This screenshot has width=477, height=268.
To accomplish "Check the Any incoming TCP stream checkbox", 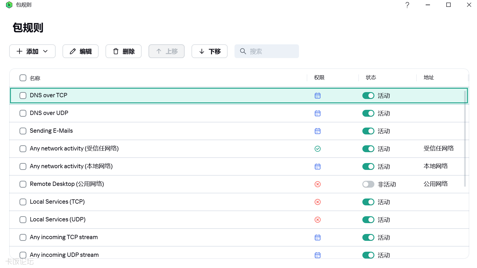I will coord(23,237).
